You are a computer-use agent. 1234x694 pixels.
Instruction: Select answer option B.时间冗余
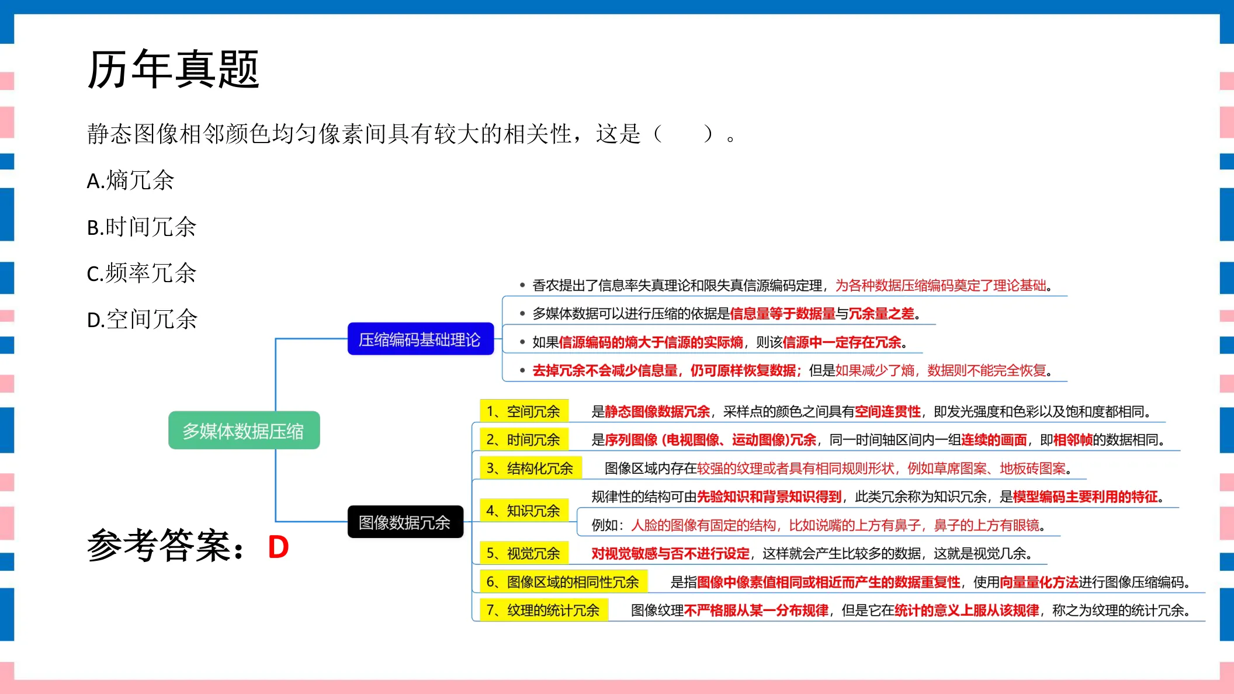click(x=141, y=227)
